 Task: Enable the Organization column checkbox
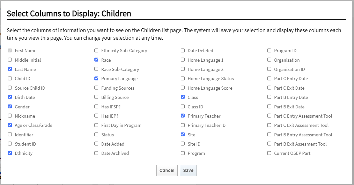click(x=269, y=60)
